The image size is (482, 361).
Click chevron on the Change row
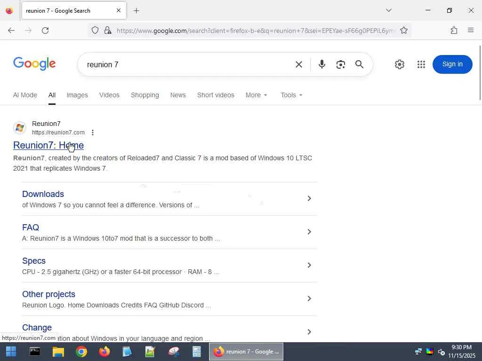click(309, 332)
